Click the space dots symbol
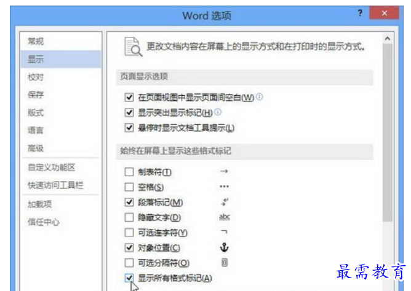 224,187
